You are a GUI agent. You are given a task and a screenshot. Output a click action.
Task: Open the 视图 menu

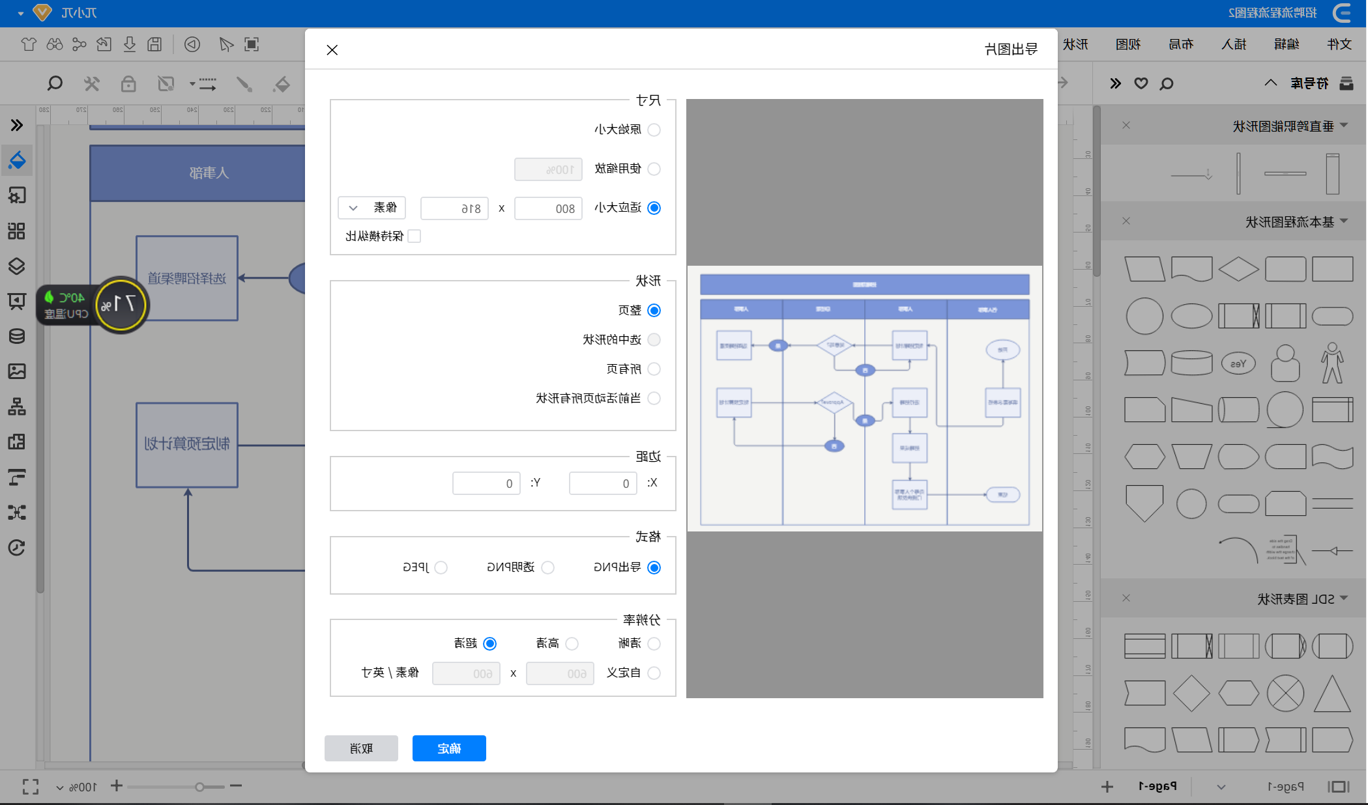point(1128,44)
